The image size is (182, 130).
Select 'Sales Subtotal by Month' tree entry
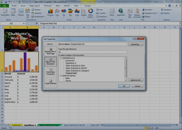pos(76,68)
